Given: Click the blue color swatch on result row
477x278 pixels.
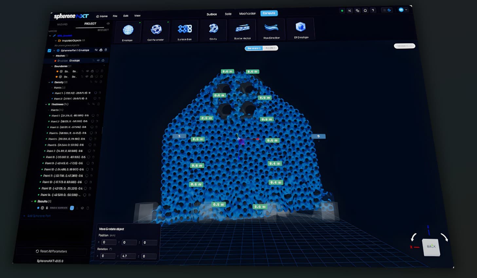Looking at the screenshot, I should click(72, 208).
